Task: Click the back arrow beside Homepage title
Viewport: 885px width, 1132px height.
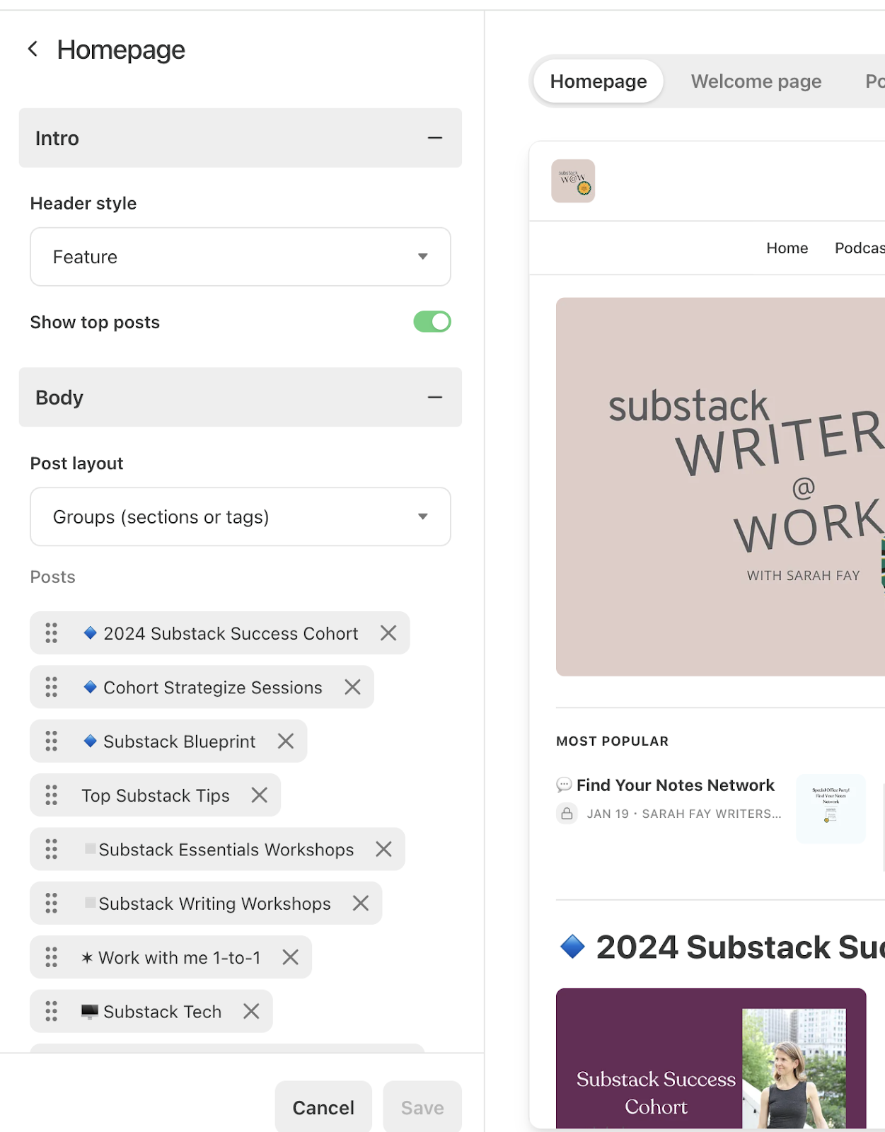Action: pos(32,49)
